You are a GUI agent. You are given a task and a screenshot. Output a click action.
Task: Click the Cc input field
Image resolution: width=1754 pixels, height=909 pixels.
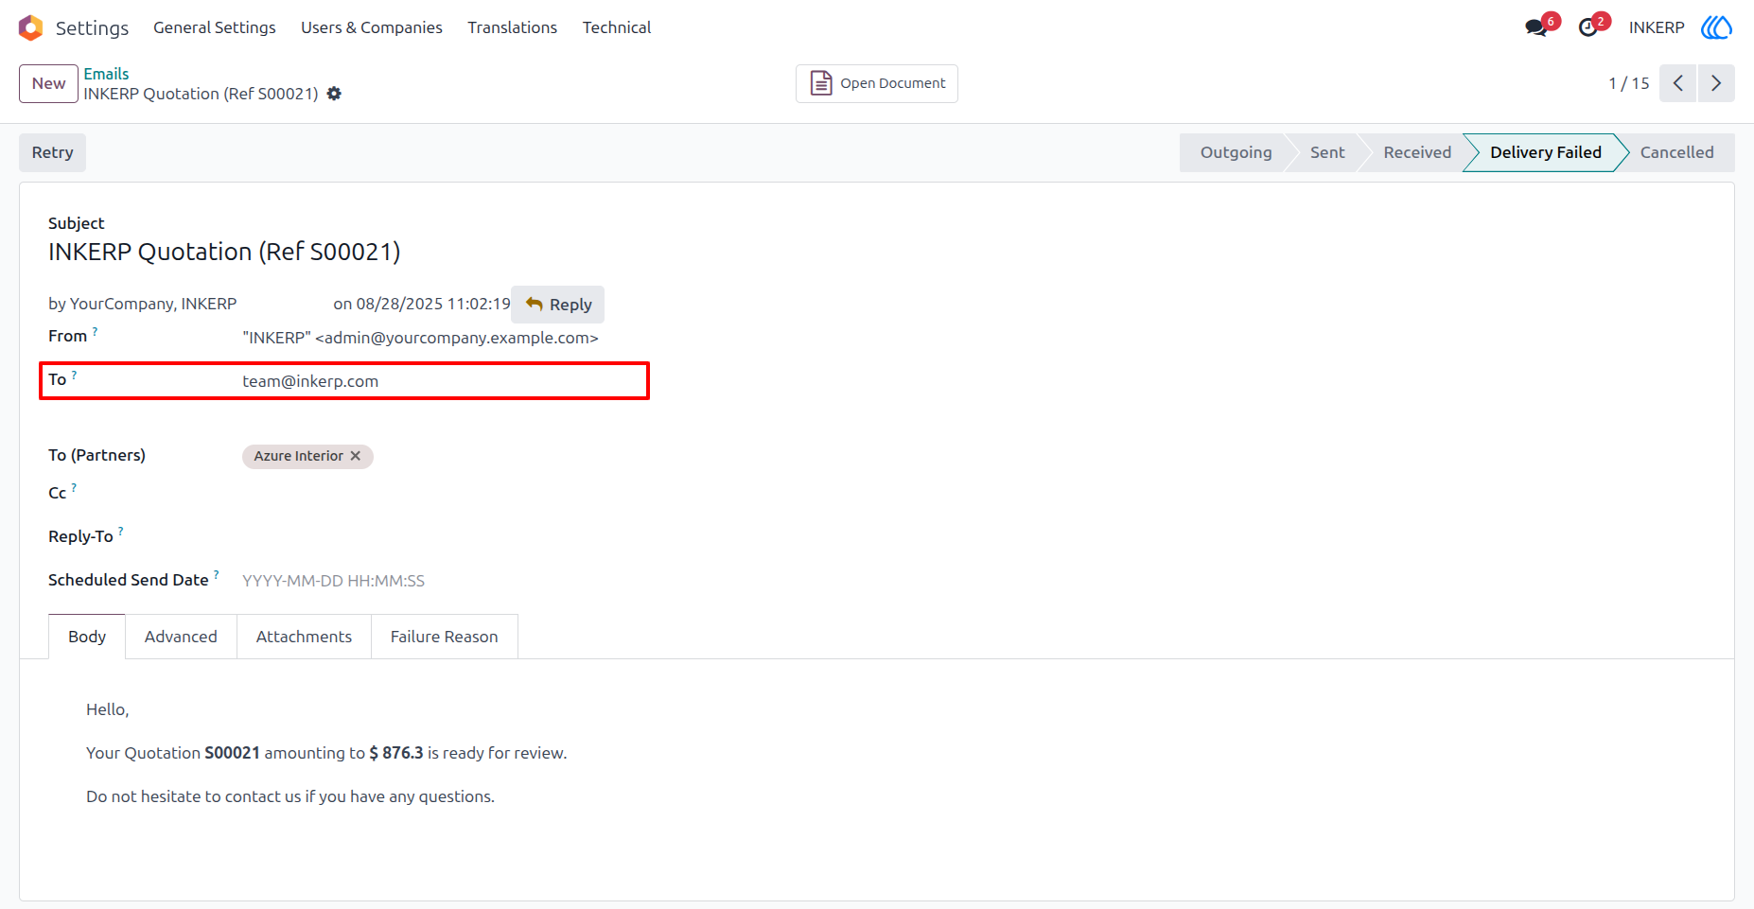[445, 494]
